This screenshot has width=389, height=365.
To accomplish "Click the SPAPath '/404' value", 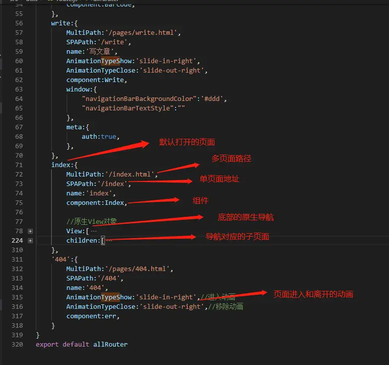I will coord(108,278).
